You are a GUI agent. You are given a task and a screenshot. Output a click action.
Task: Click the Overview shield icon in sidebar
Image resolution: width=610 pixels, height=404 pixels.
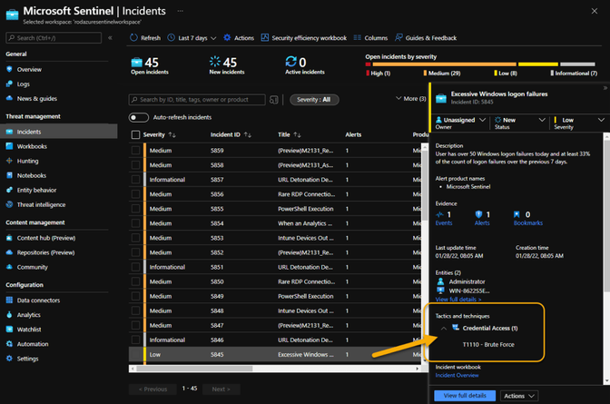tap(9, 69)
